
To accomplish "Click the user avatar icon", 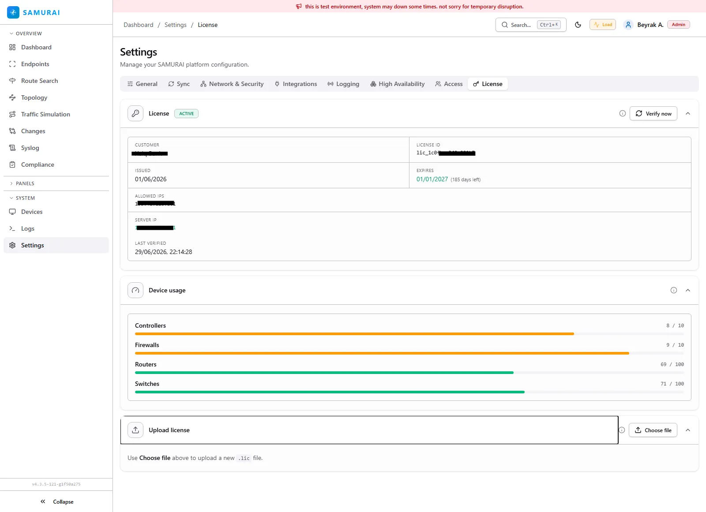I will pyautogui.click(x=628, y=25).
